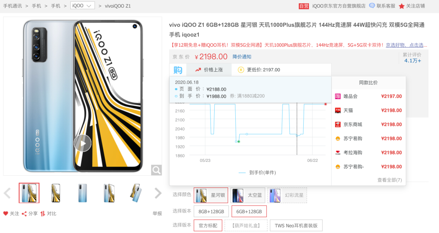Image resolution: width=439 pixels, height=233 pixels.
Task: Click the 分享 share icon
Action: (x=24, y=213)
